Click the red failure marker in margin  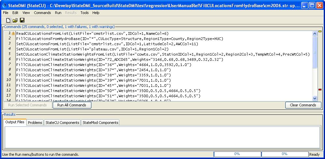click(x=320, y=89)
